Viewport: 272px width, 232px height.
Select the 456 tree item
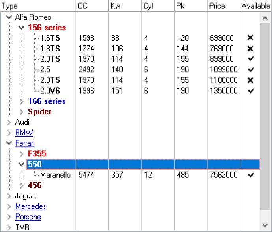[35, 185]
